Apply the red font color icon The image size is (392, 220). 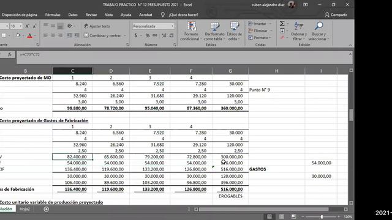pyautogui.click(x=30, y=35)
